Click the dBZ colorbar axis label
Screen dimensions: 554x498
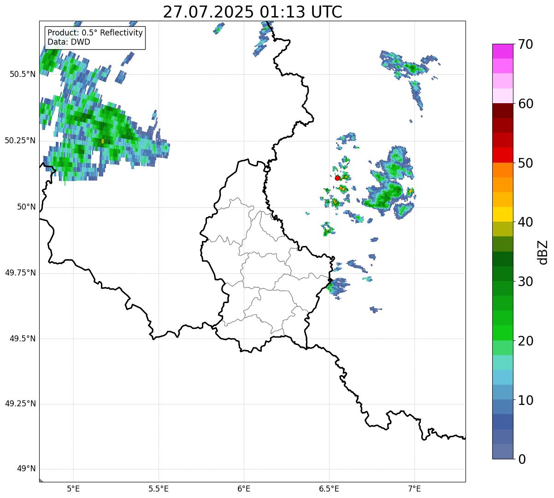point(542,252)
